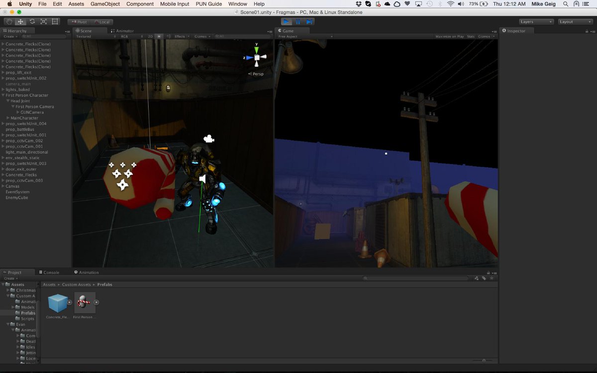
Task: Toggle Maximize on Play
Action: [x=449, y=36]
